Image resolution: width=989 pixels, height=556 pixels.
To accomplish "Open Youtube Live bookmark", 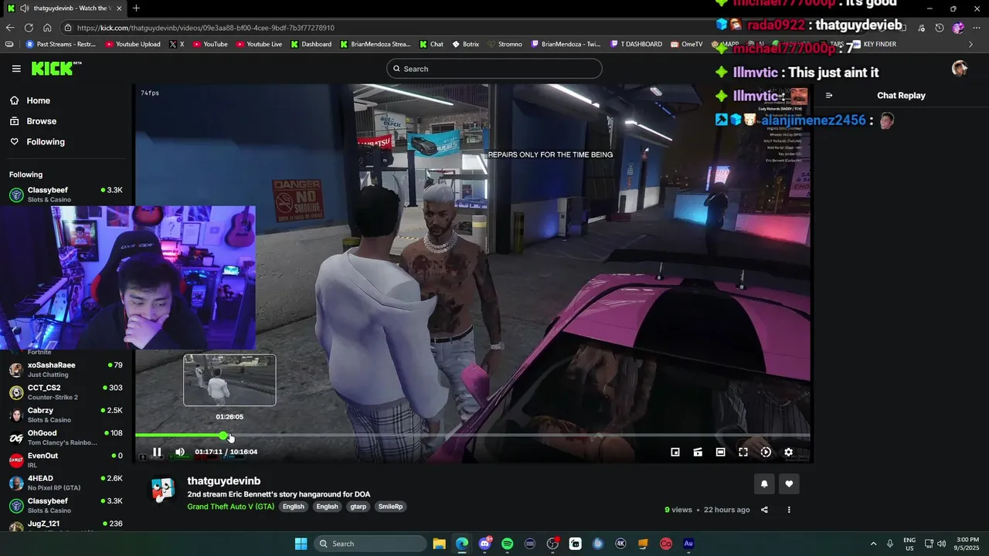I will click(x=259, y=45).
